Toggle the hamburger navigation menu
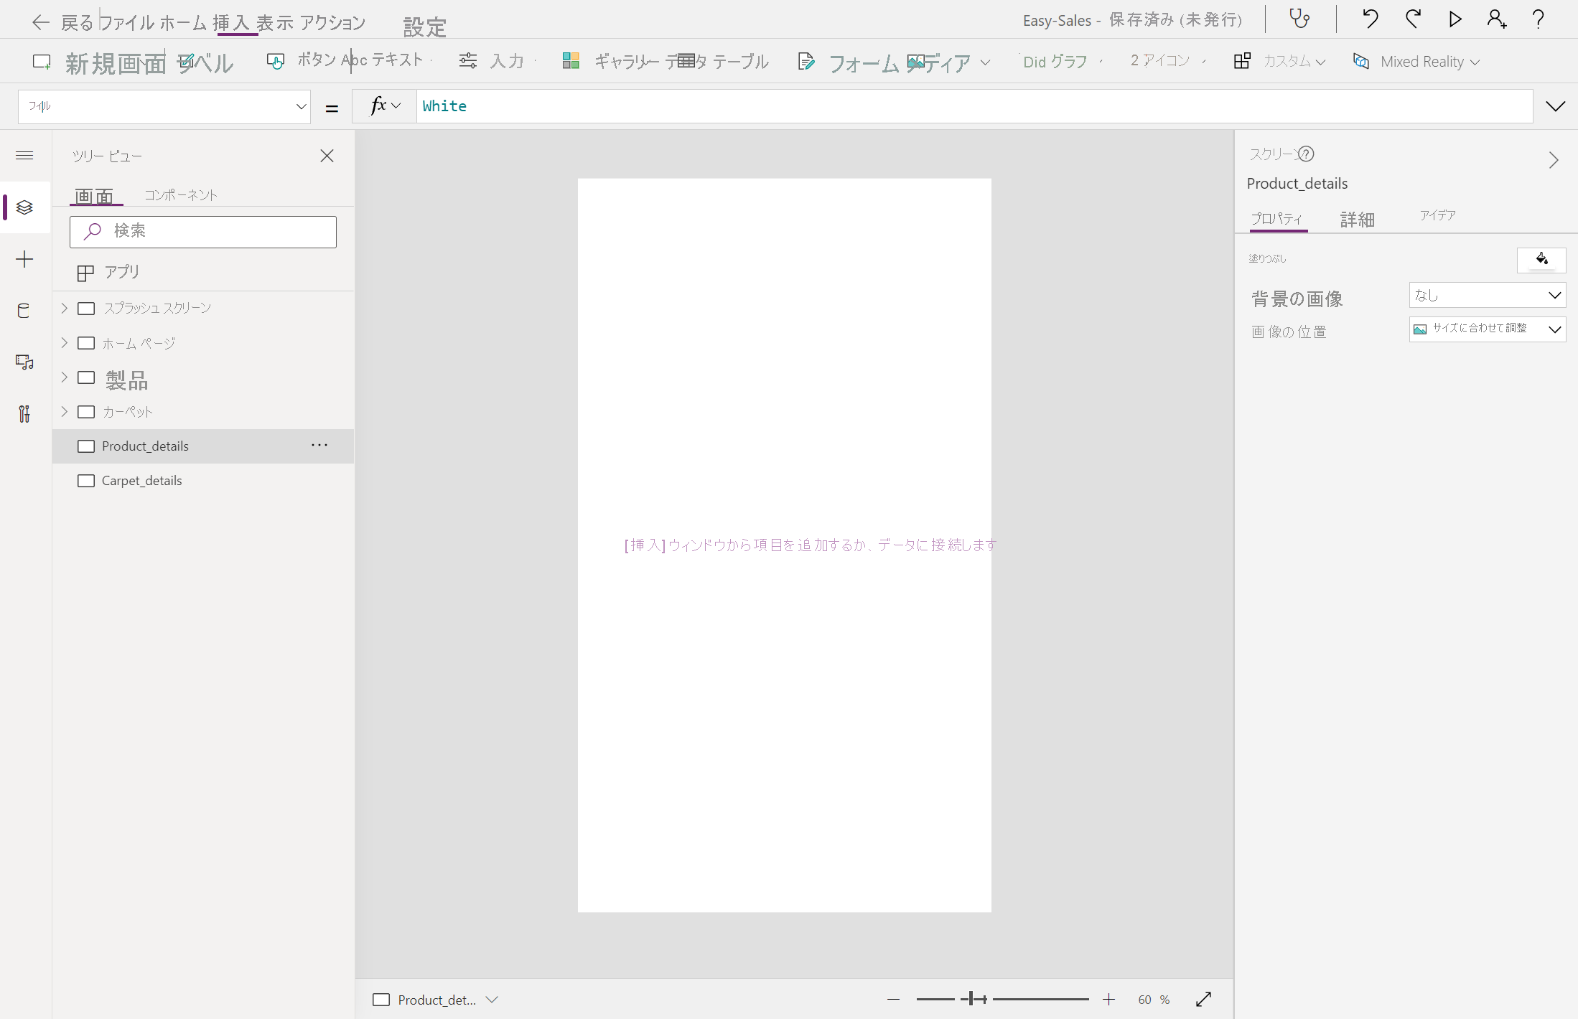This screenshot has width=1578, height=1019. coord(24,155)
